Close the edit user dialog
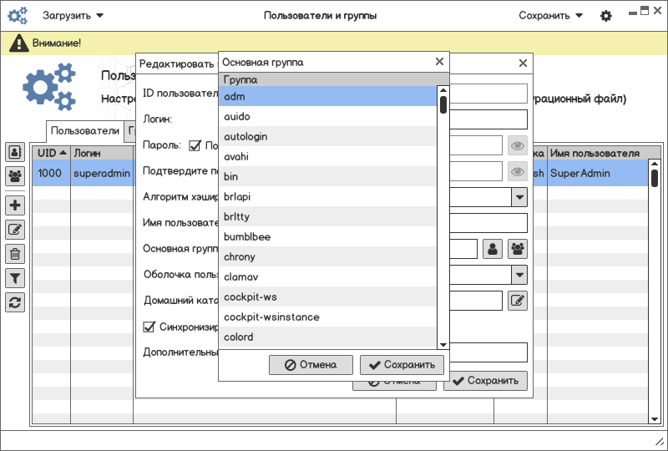The height and width of the screenshot is (451, 668). point(524,63)
